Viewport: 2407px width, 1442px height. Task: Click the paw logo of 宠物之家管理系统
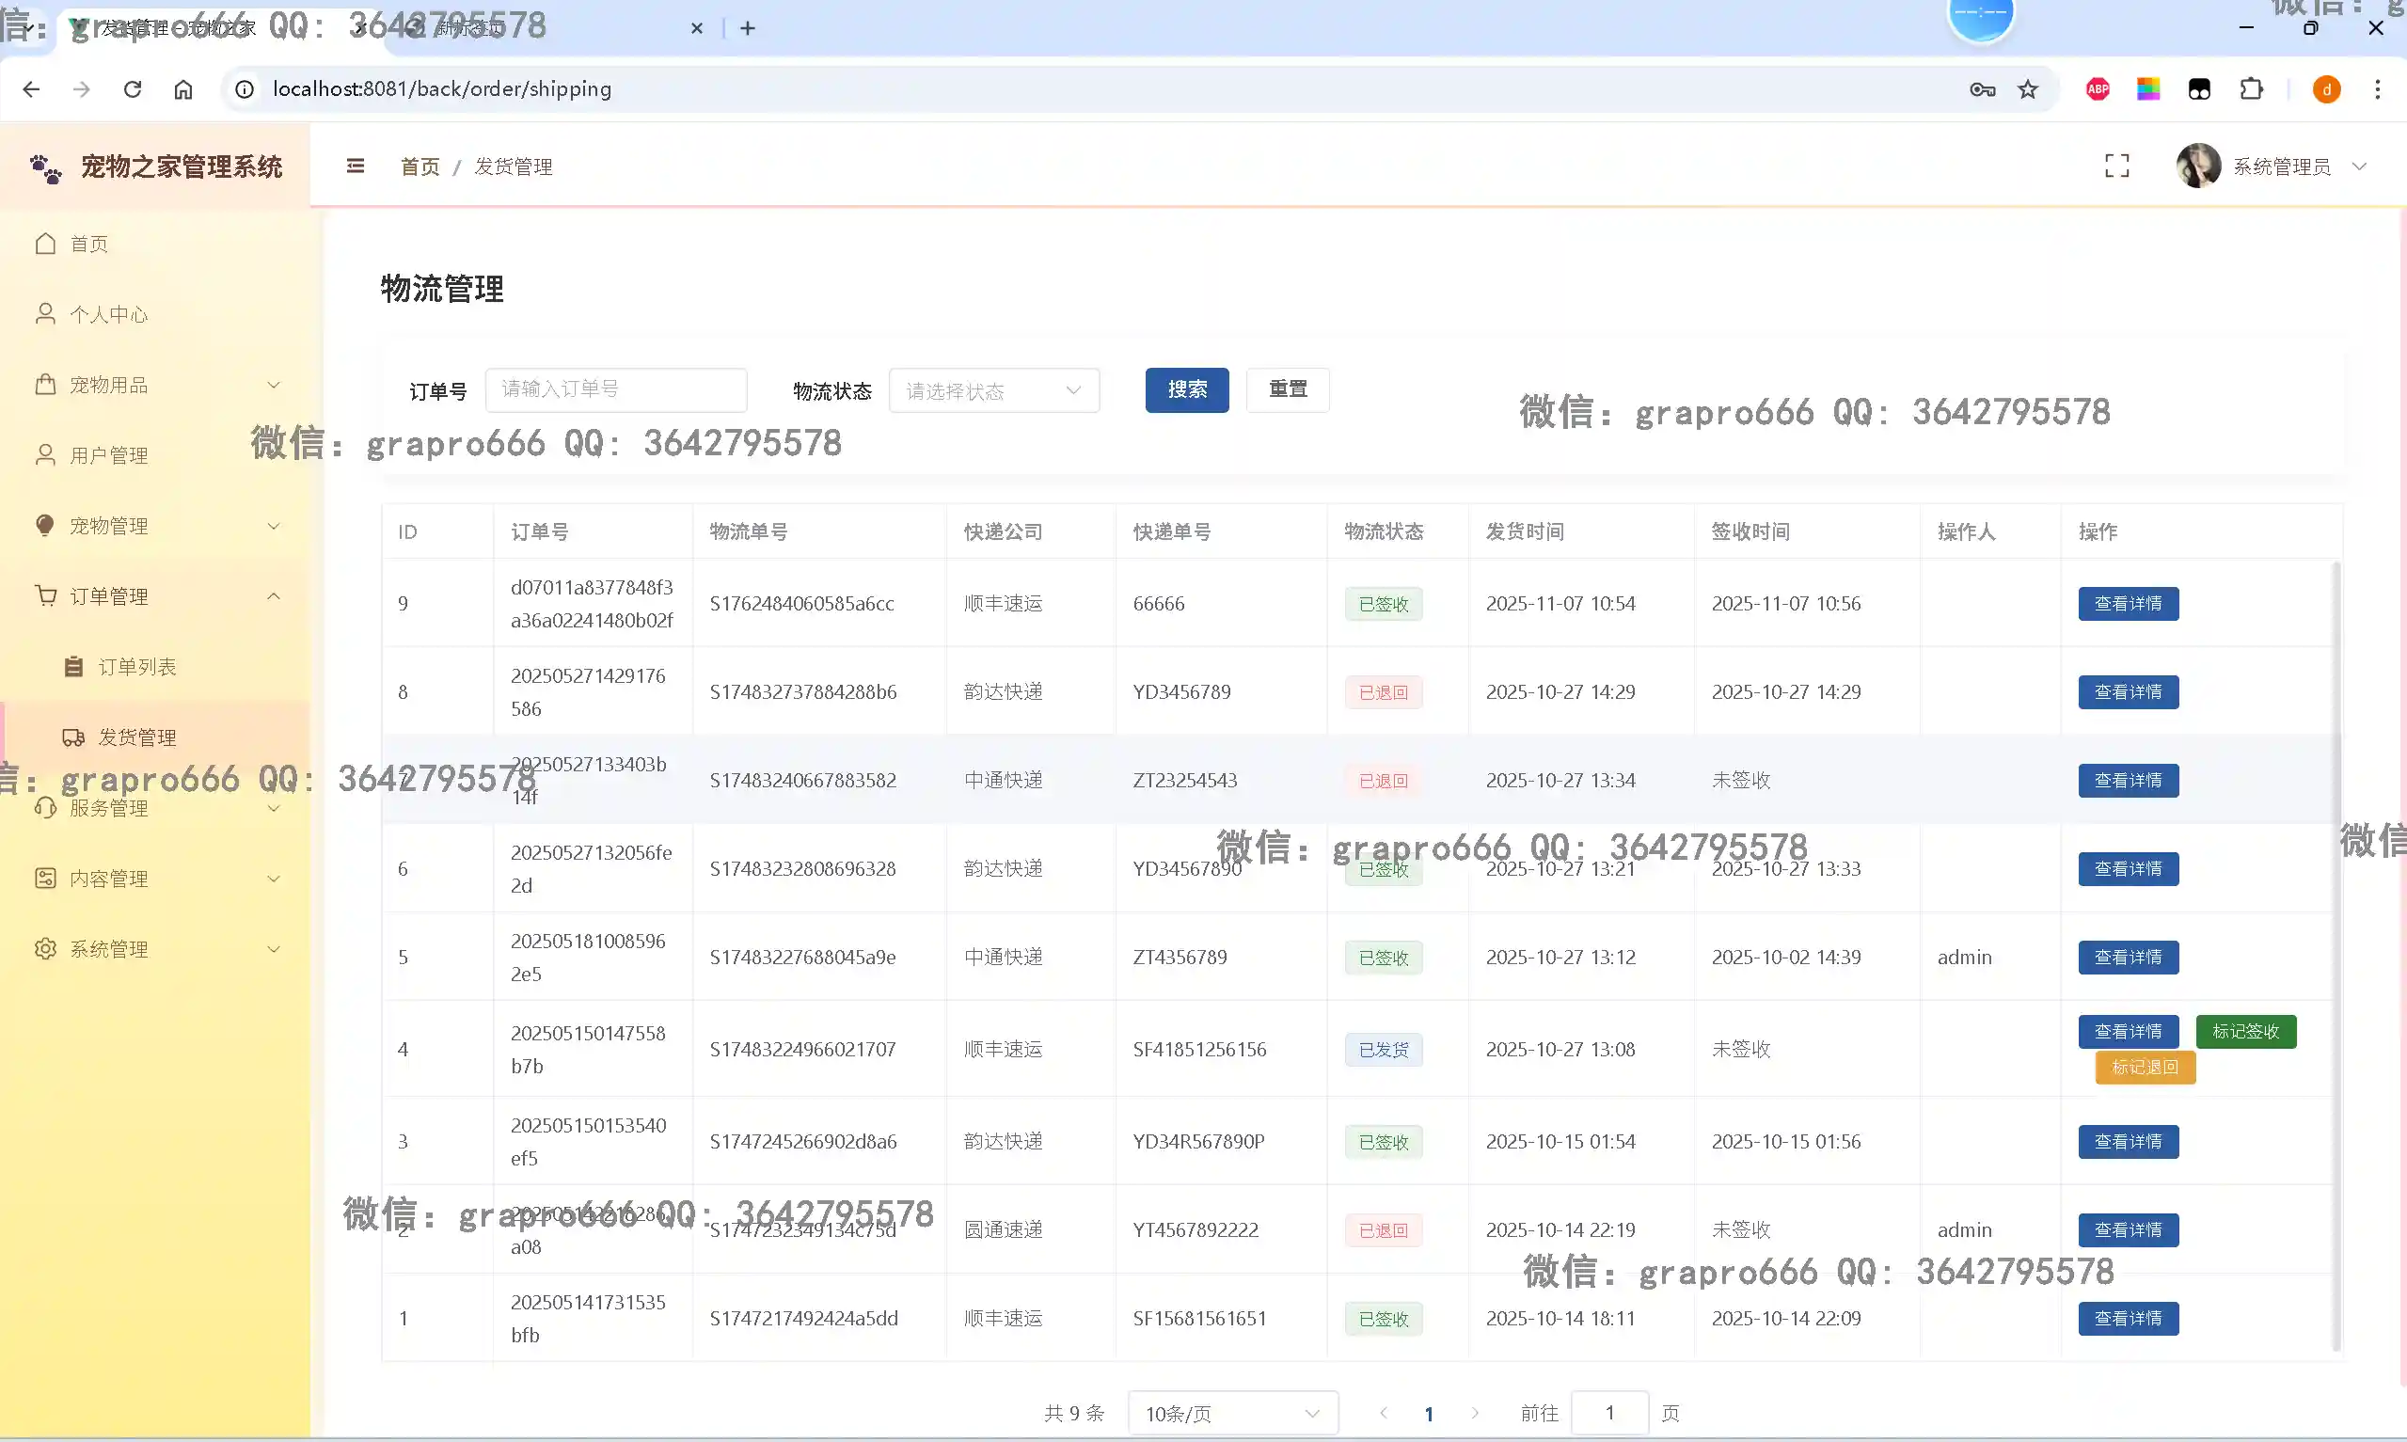[45, 168]
